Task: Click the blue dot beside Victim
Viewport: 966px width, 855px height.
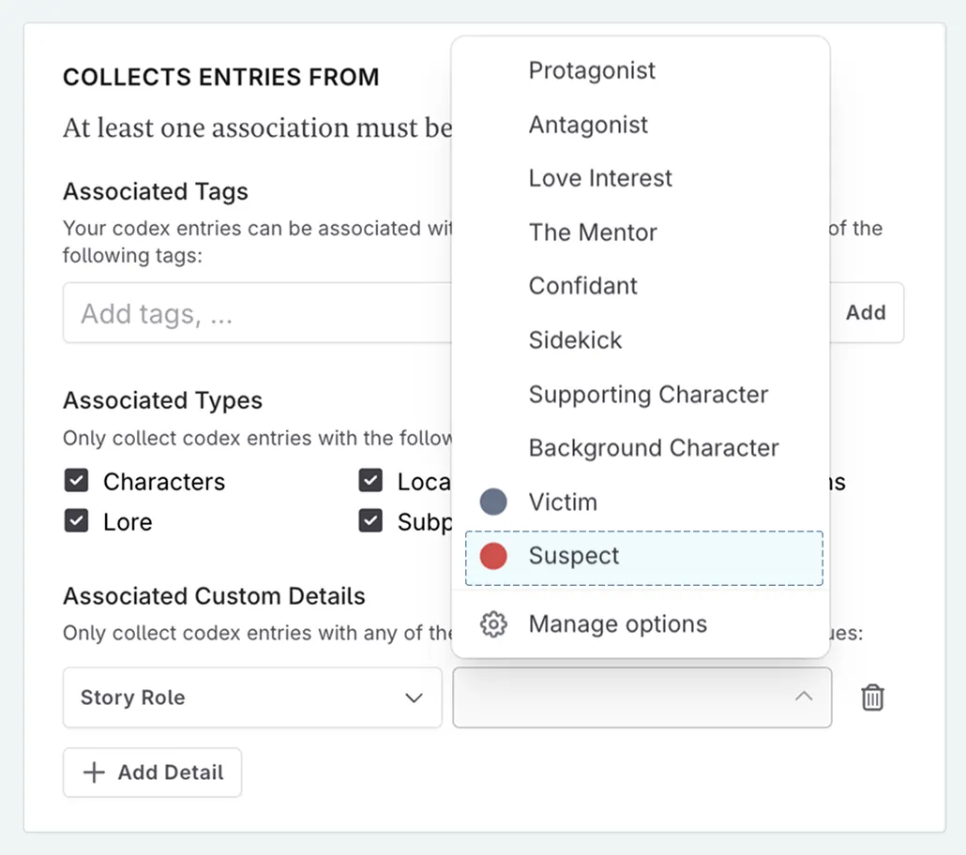Action: [492, 502]
